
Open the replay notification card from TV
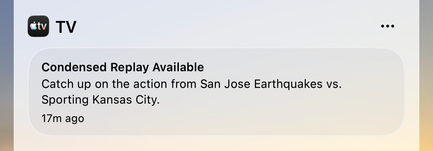click(x=216, y=92)
